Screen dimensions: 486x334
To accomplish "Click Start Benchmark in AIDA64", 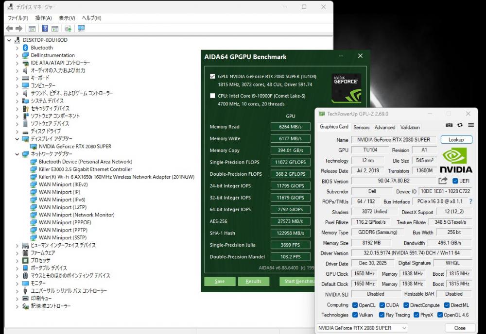I will (297, 281).
